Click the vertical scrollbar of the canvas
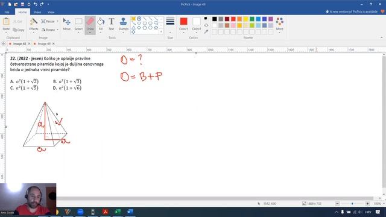The image size is (386, 217). (x=384, y=122)
